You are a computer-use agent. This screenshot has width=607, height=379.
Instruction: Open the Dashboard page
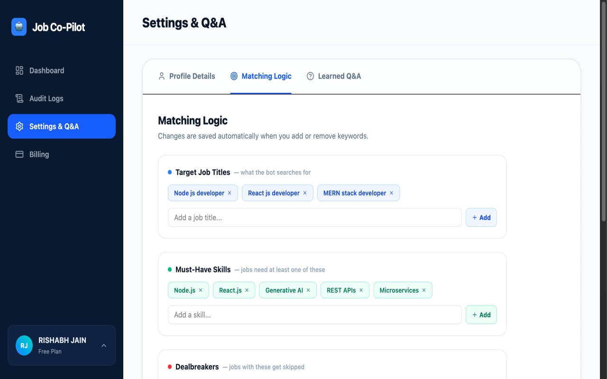coord(62,71)
